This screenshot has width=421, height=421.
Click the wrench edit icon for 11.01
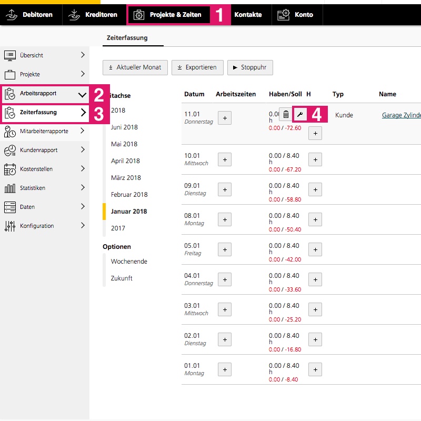point(300,114)
